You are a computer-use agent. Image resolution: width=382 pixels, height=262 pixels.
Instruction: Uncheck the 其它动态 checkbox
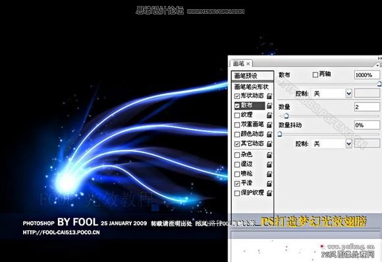(x=237, y=144)
